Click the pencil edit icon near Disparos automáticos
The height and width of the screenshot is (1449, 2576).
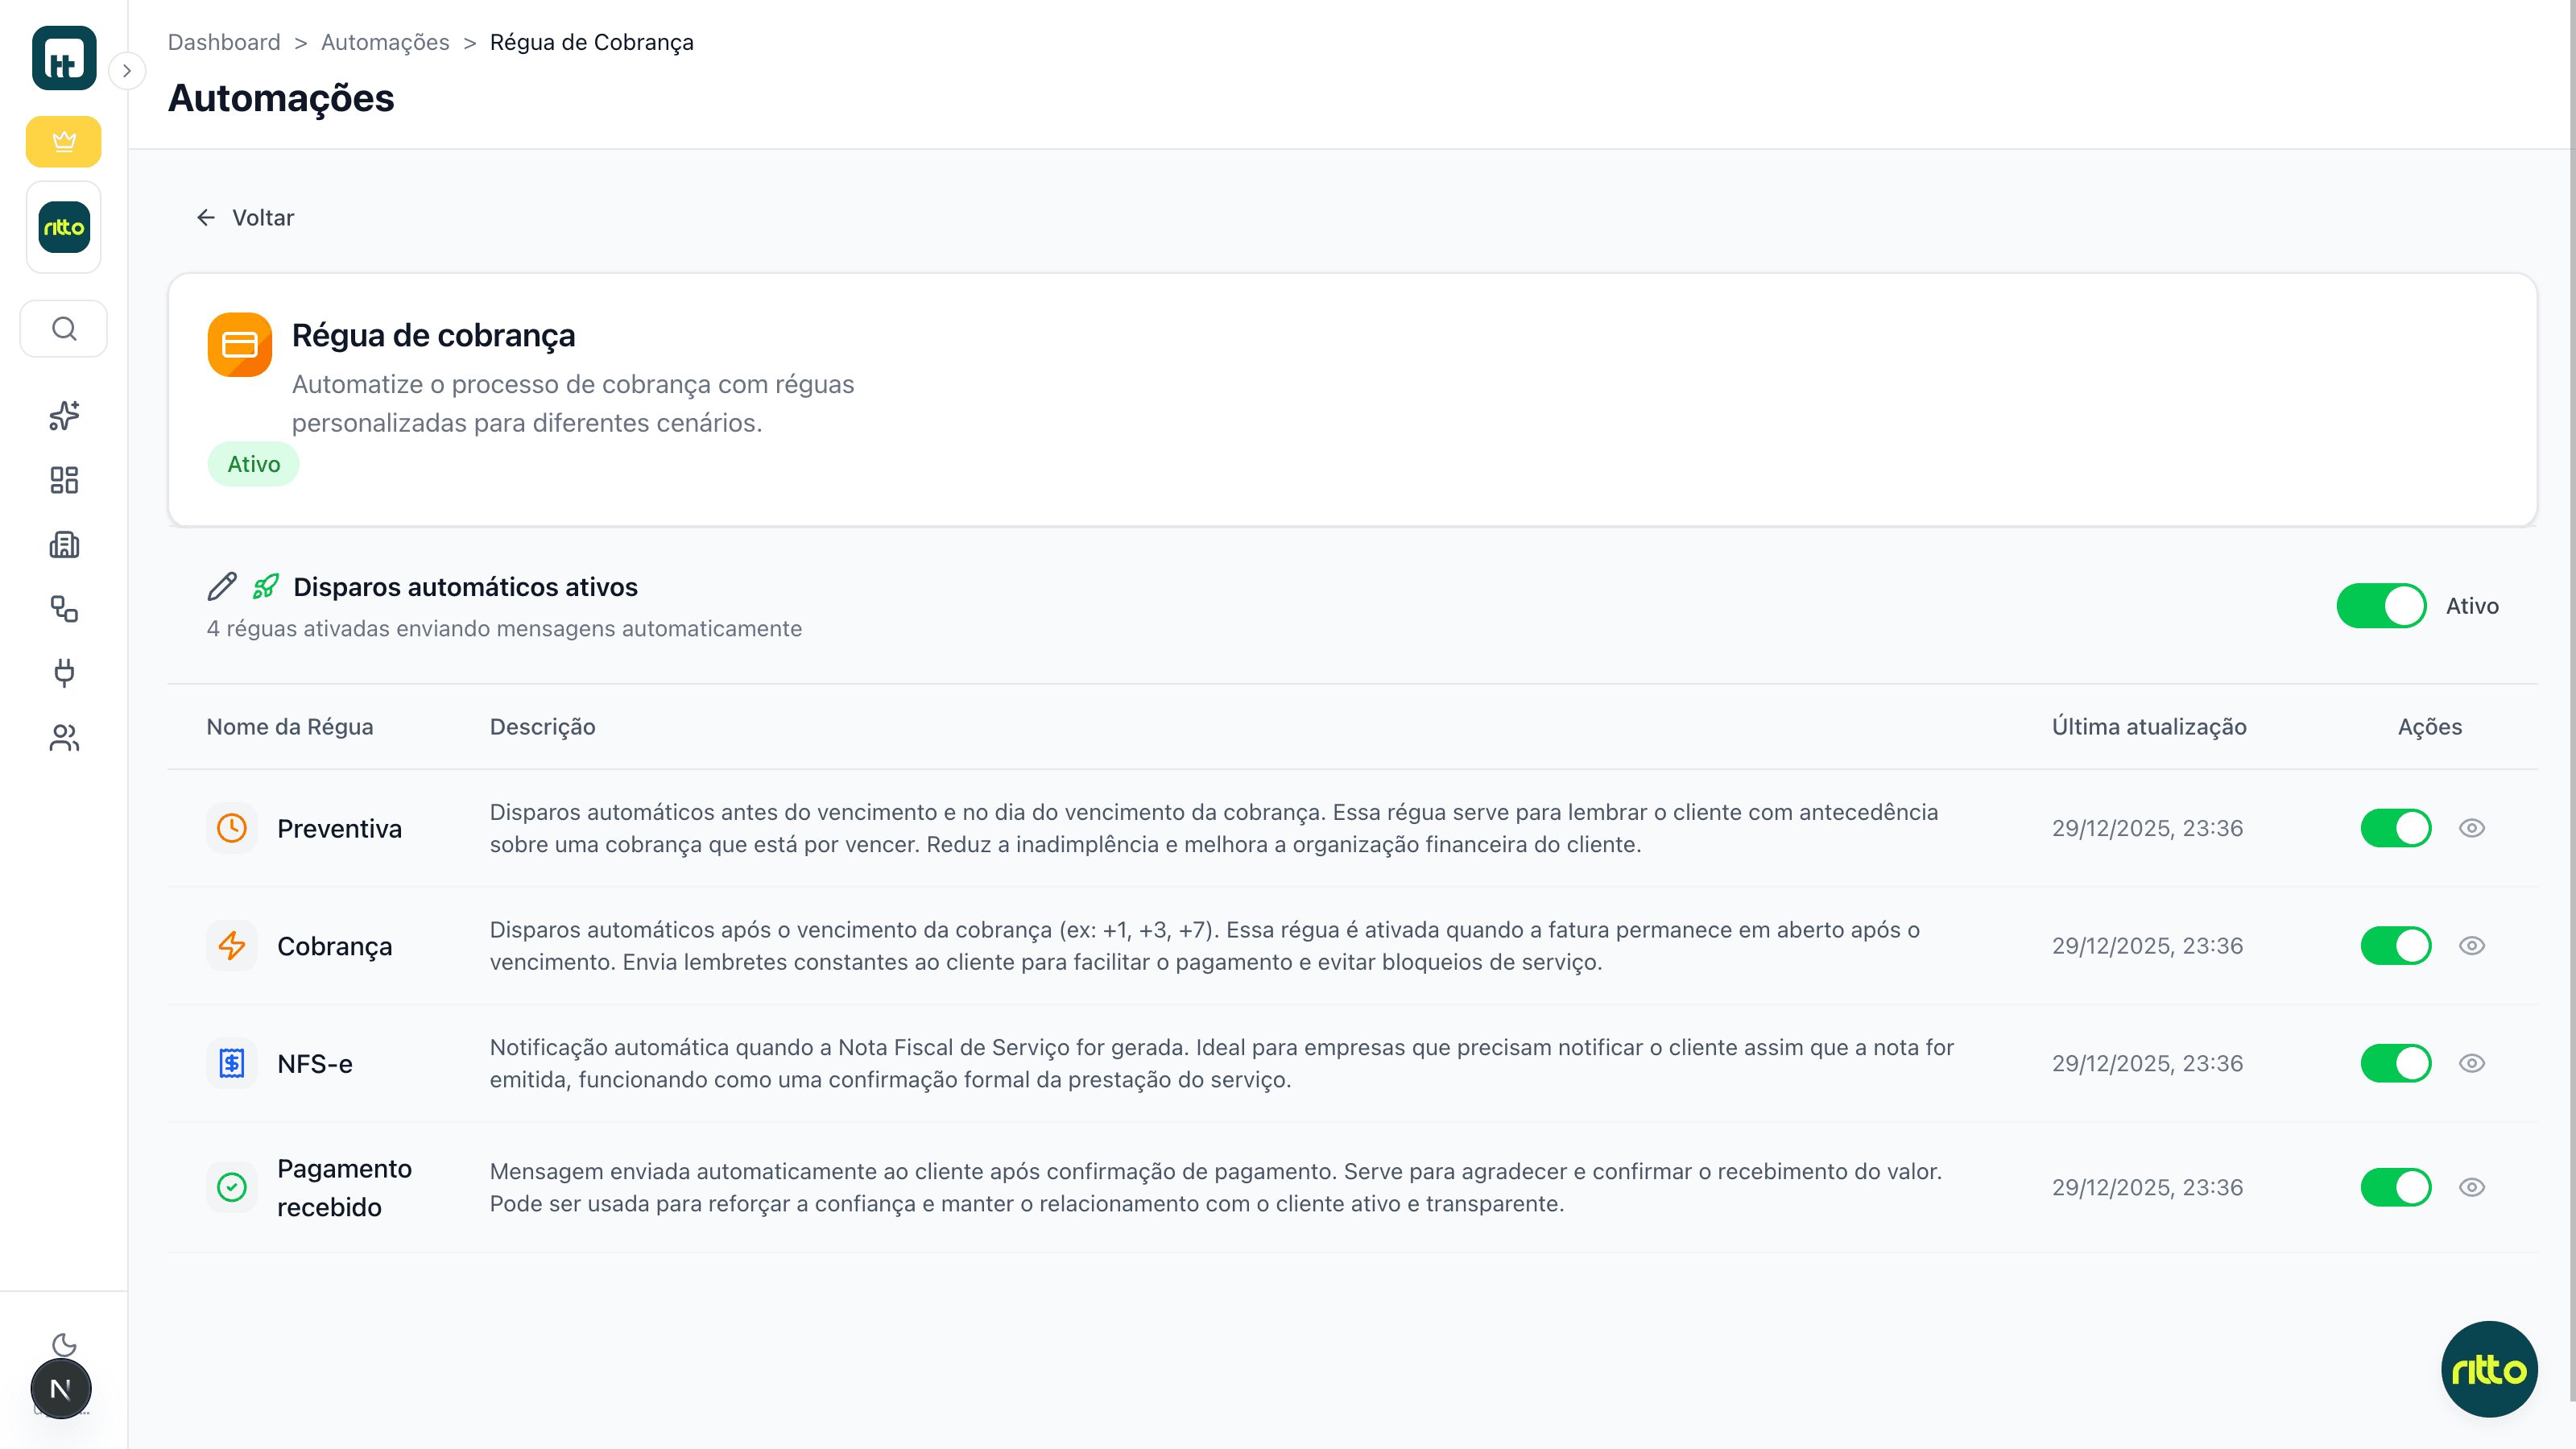point(221,586)
